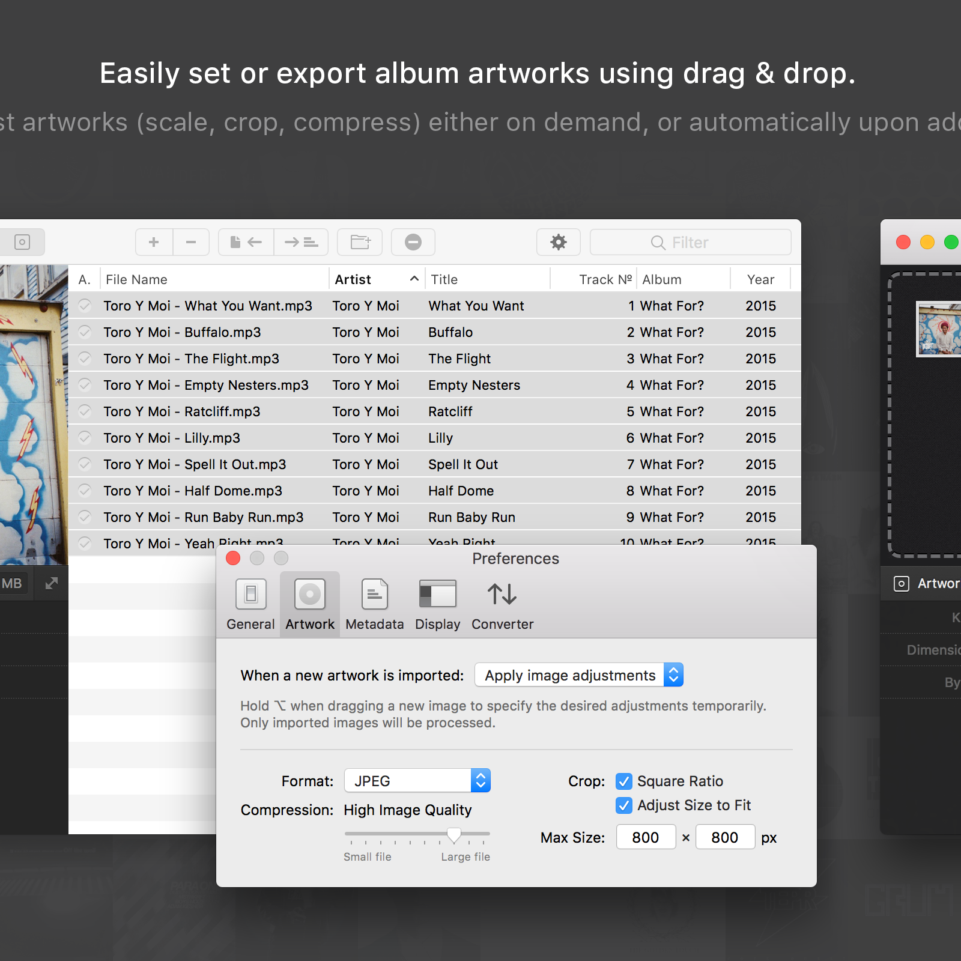Click the compression quality slider

(417, 834)
